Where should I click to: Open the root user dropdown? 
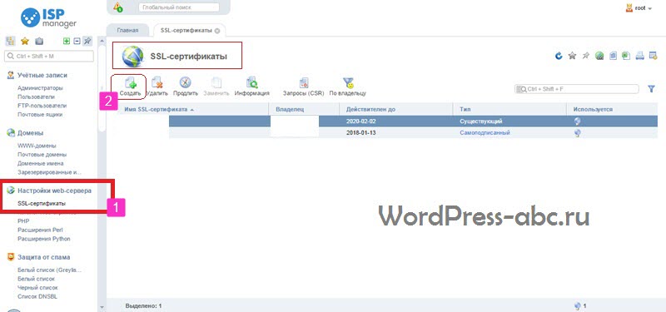click(x=639, y=8)
